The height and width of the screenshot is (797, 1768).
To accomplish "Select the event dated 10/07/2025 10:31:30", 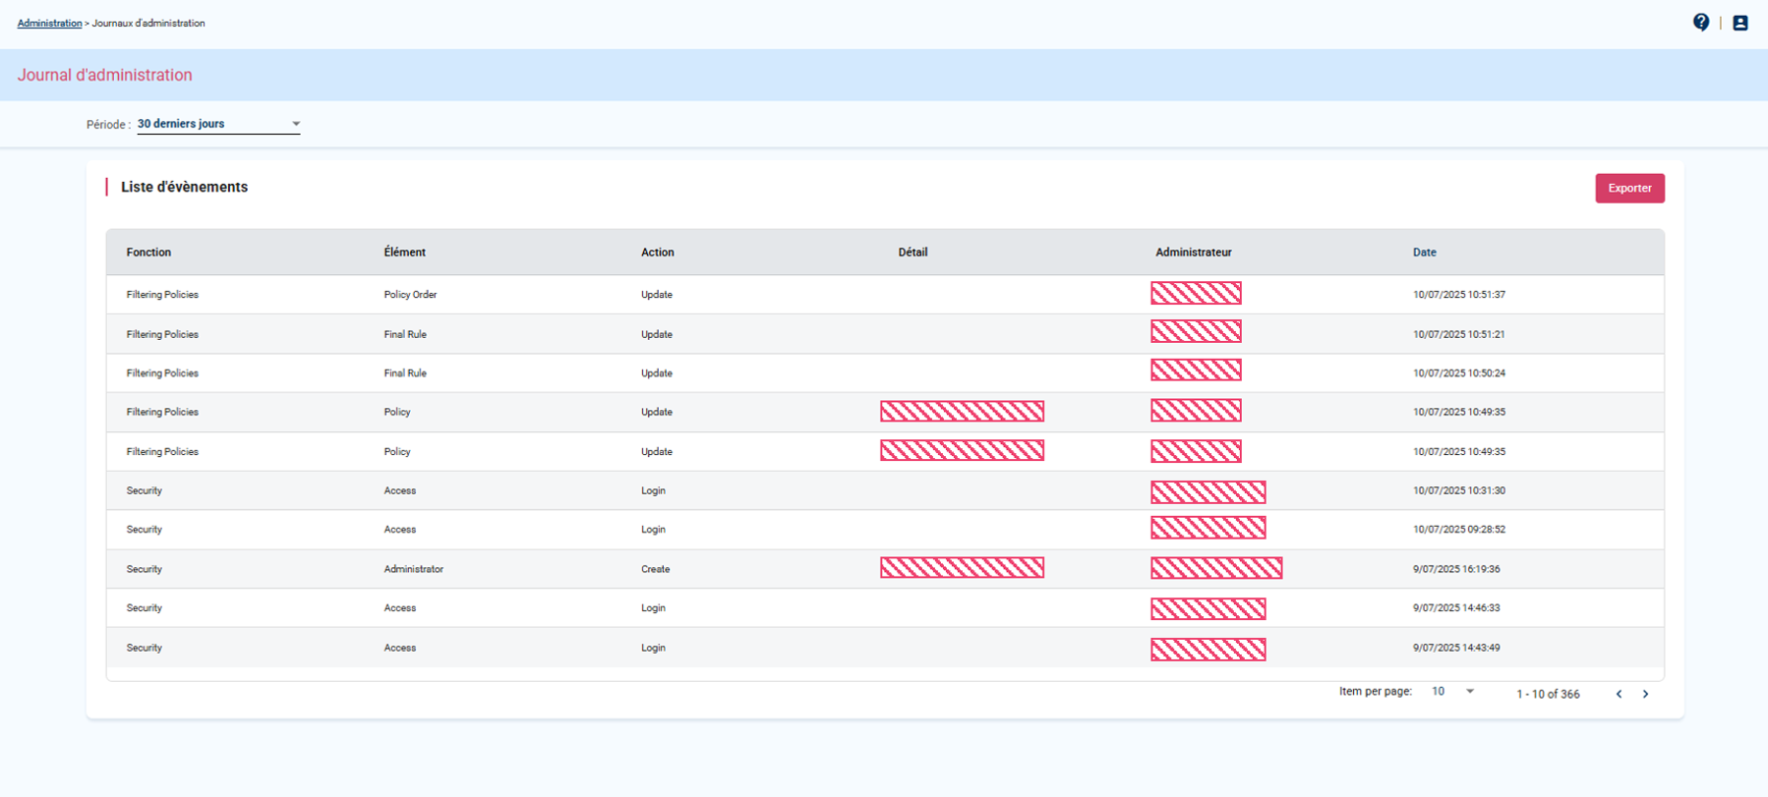I will pyautogui.click(x=1458, y=490).
